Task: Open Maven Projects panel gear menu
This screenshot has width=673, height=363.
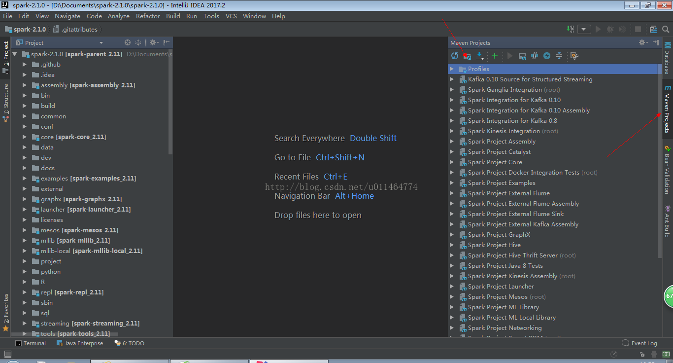Action: [643, 43]
